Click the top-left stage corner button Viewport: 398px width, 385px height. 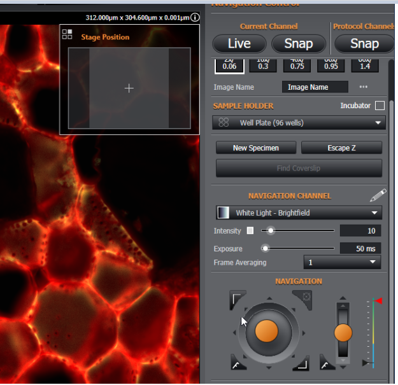click(x=238, y=300)
